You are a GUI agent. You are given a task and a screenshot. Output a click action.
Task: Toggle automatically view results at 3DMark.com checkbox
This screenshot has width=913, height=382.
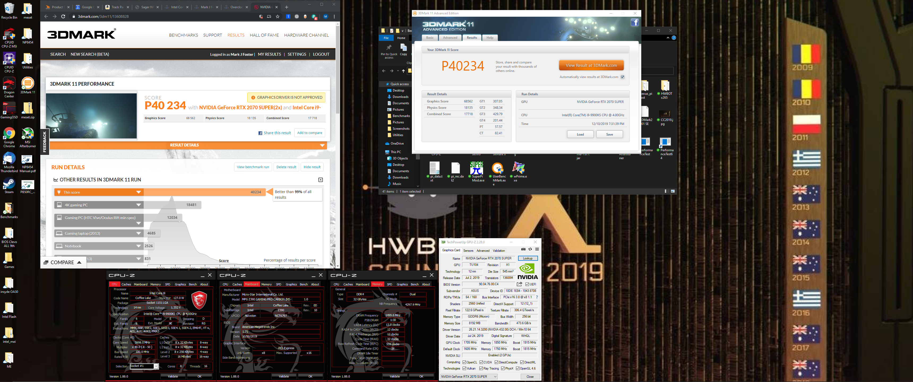pos(622,77)
